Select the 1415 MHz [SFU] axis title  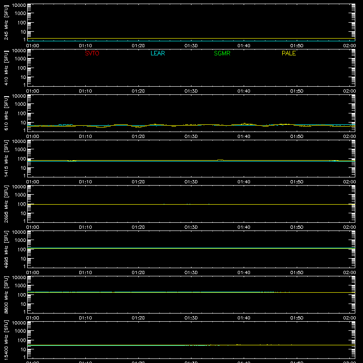click(x=6, y=158)
